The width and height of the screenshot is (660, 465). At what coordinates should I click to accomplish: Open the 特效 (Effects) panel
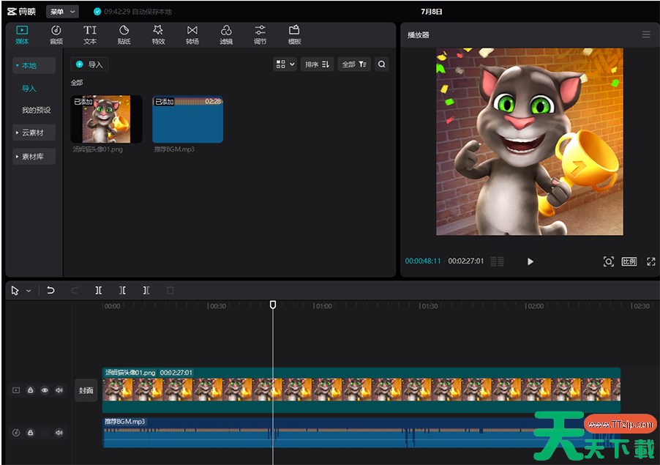tap(158, 34)
